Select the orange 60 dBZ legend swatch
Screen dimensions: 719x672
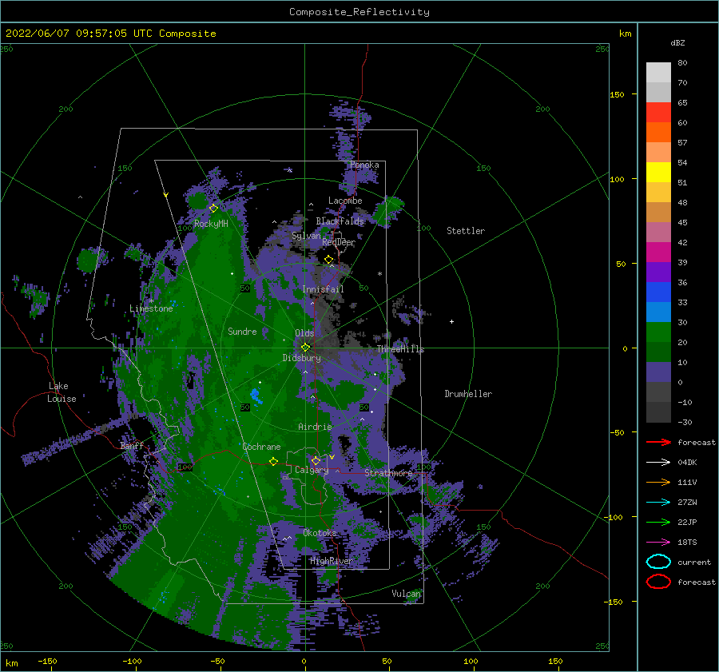658,132
